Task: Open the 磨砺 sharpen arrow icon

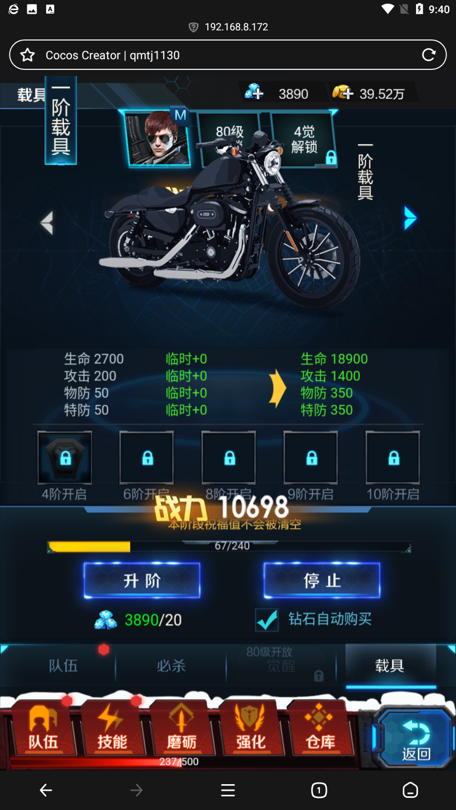Action: click(x=181, y=728)
